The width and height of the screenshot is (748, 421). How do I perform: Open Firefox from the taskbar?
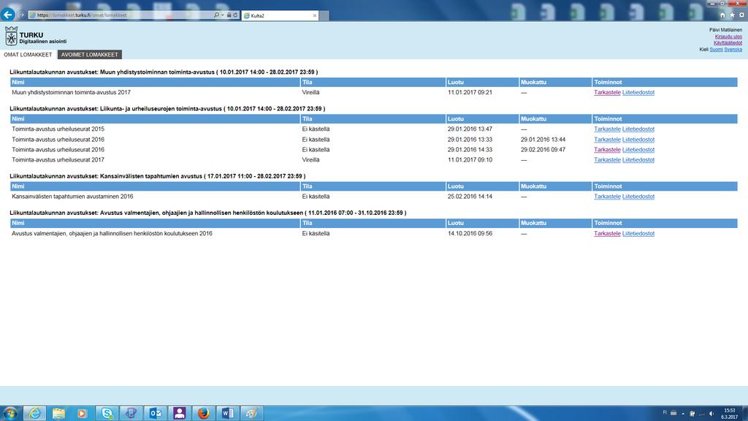(x=204, y=414)
